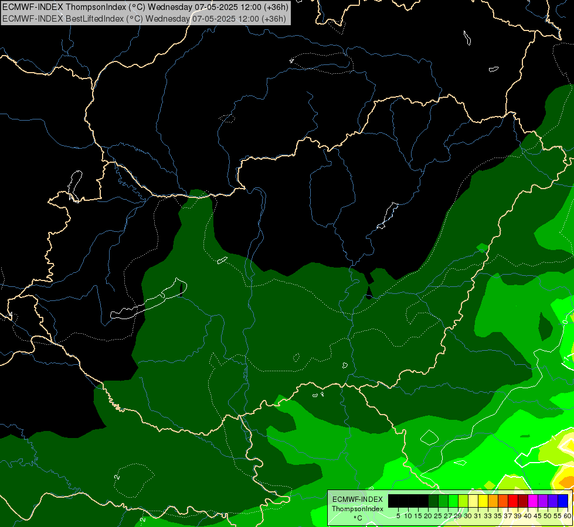
Task: Click the bright red 37–39 legend swatch
Action: [513, 501]
